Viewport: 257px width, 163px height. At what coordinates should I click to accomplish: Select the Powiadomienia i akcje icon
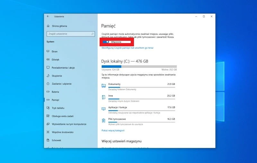pos(48,68)
